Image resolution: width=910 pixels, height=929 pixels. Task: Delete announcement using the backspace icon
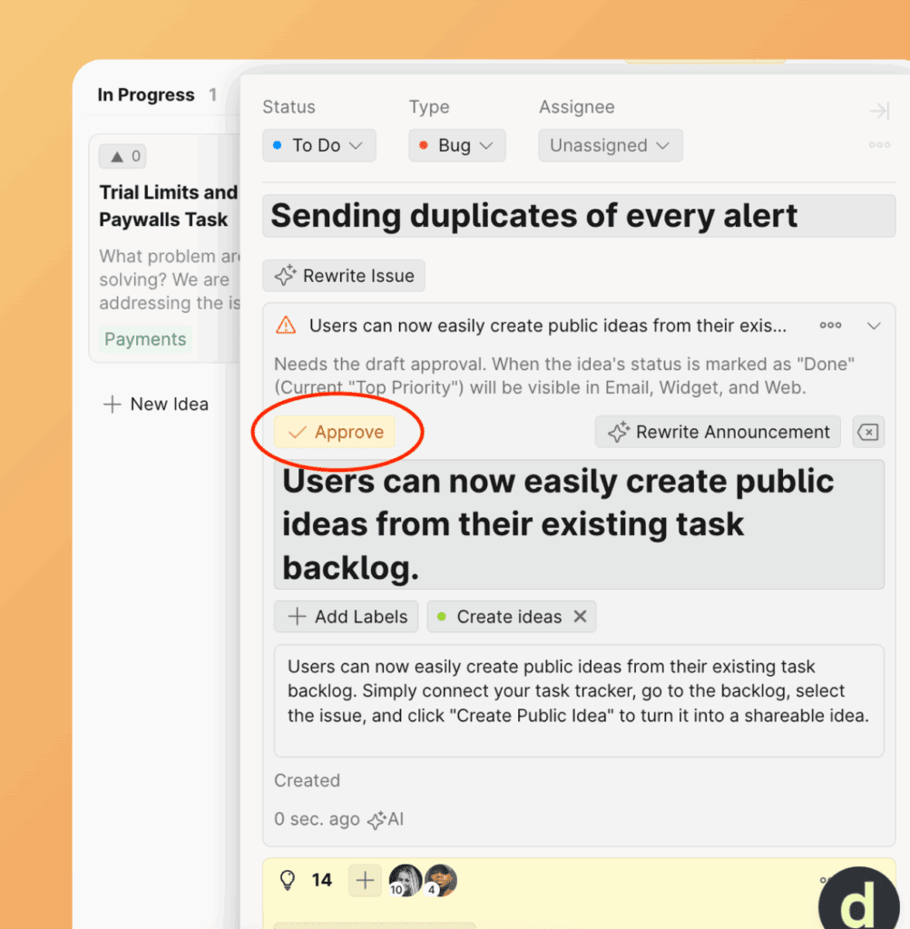(x=868, y=433)
